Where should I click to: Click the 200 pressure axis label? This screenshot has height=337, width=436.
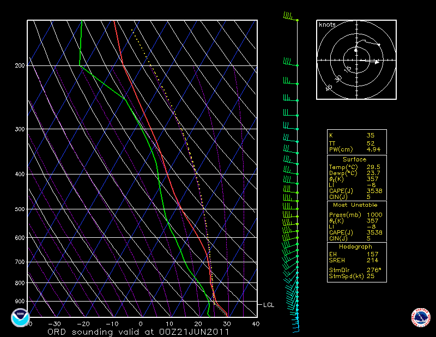20,65
